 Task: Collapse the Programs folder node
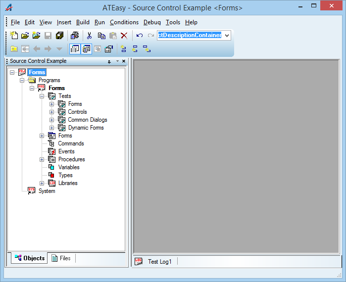coord(22,80)
